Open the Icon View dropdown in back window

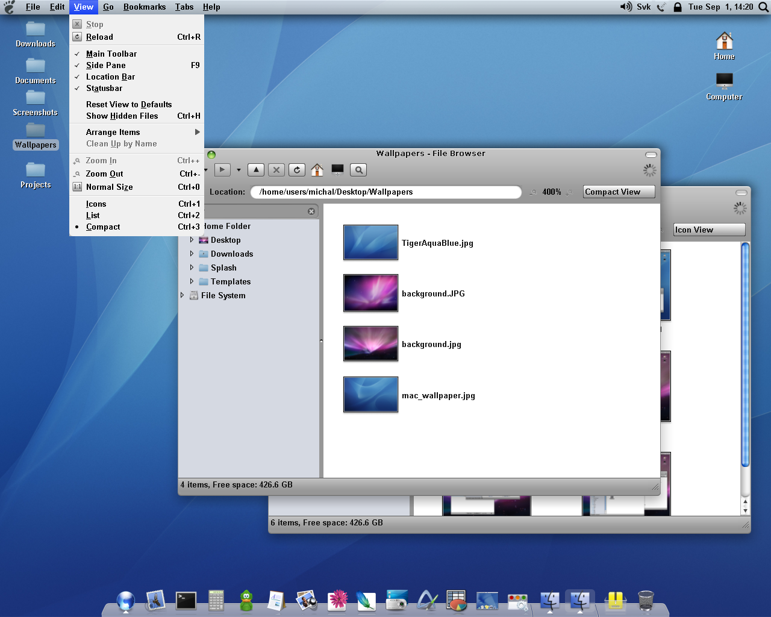(x=709, y=230)
